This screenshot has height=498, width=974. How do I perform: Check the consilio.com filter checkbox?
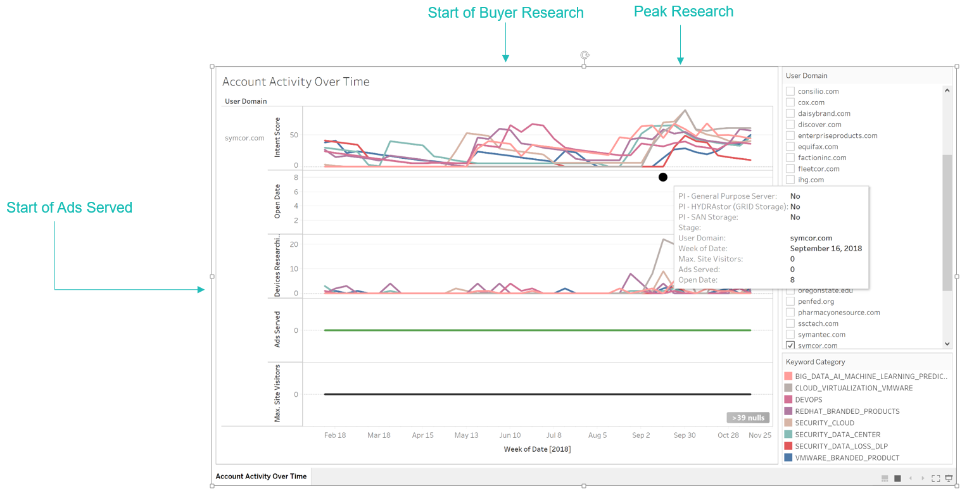pos(790,90)
